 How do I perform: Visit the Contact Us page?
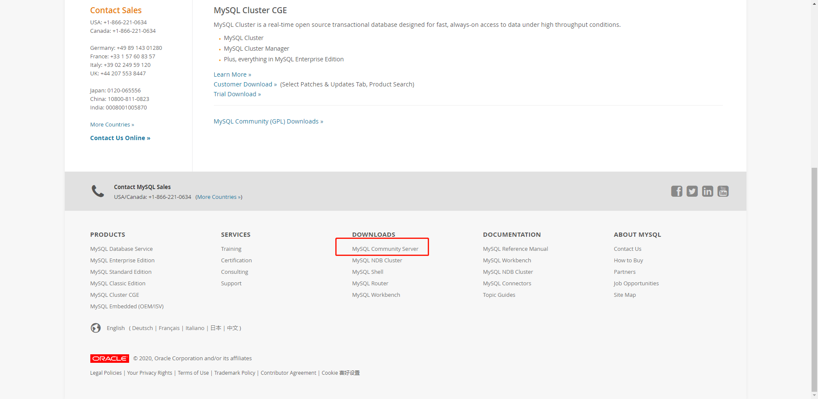click(628, 249)
